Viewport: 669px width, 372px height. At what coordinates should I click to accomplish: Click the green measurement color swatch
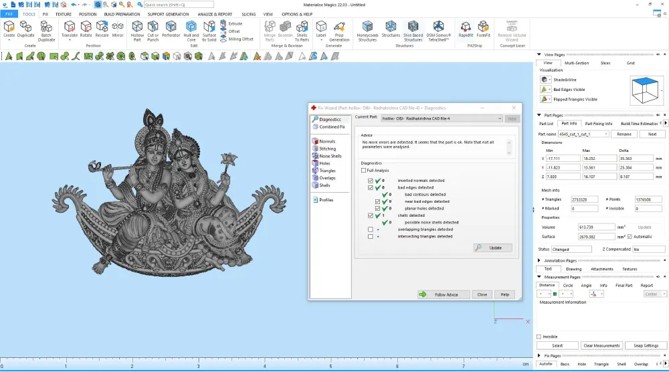pos(555,294)
